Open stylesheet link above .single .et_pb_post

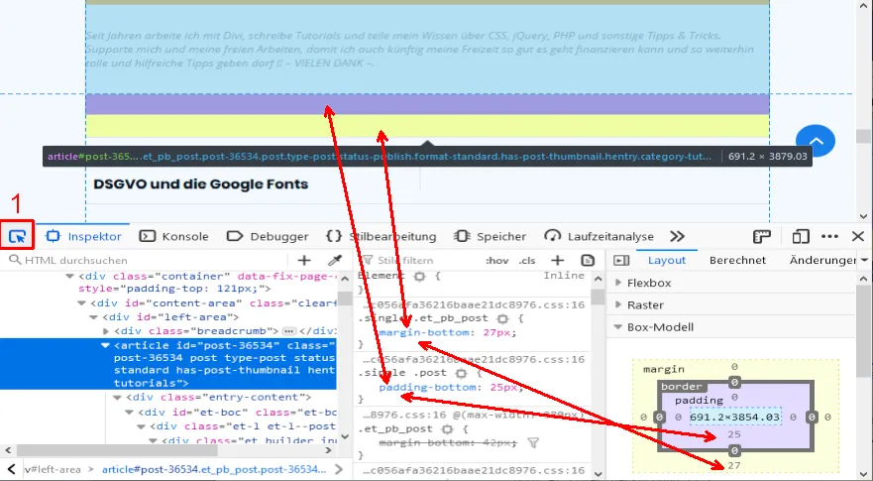(474, 304)
